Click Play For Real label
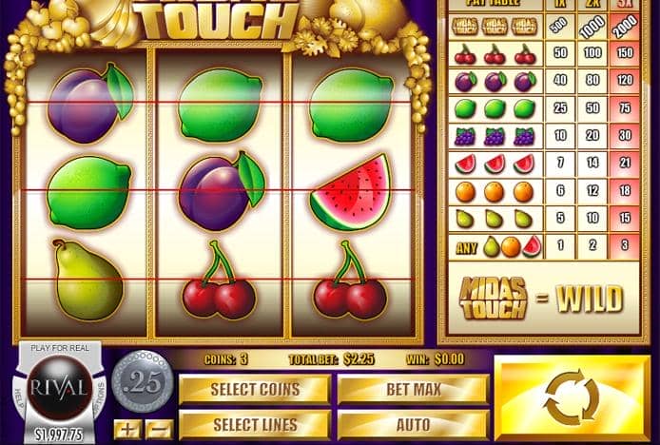This screenshot has width=660, height=445. click(x=60, y=348)
